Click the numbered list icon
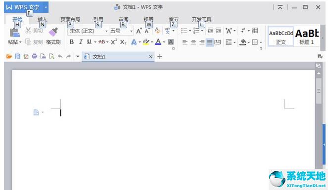Viewport: 328px width, 190px height. pos(196,31)
